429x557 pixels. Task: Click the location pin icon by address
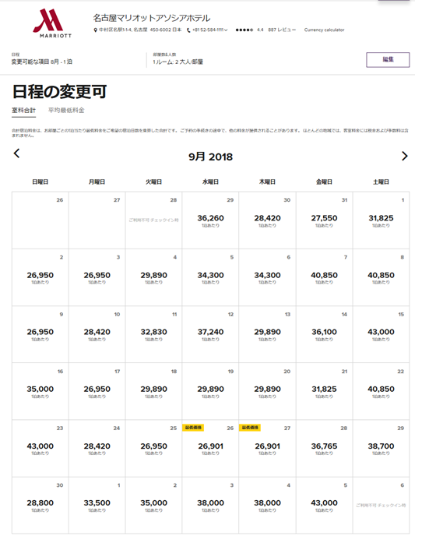[95, 30]
